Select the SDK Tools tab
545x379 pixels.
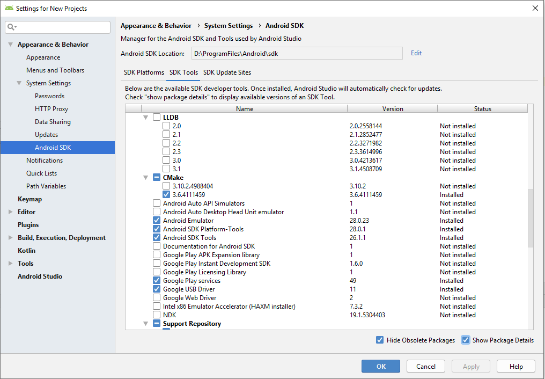183,72
